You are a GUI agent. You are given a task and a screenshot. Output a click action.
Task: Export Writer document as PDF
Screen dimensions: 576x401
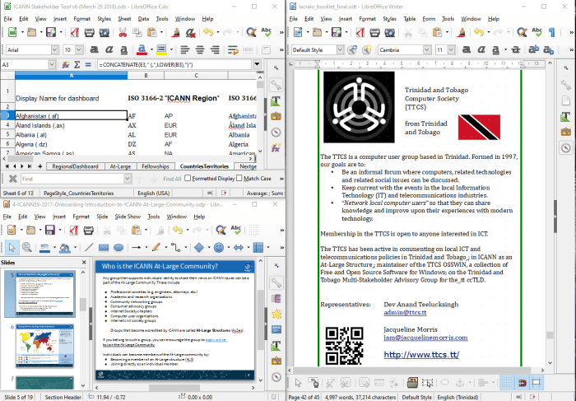coord(358,32)
